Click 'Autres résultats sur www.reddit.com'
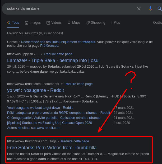The height and width of the screenshot is (164, 162). pyautogui.click(x=34, y=128)
